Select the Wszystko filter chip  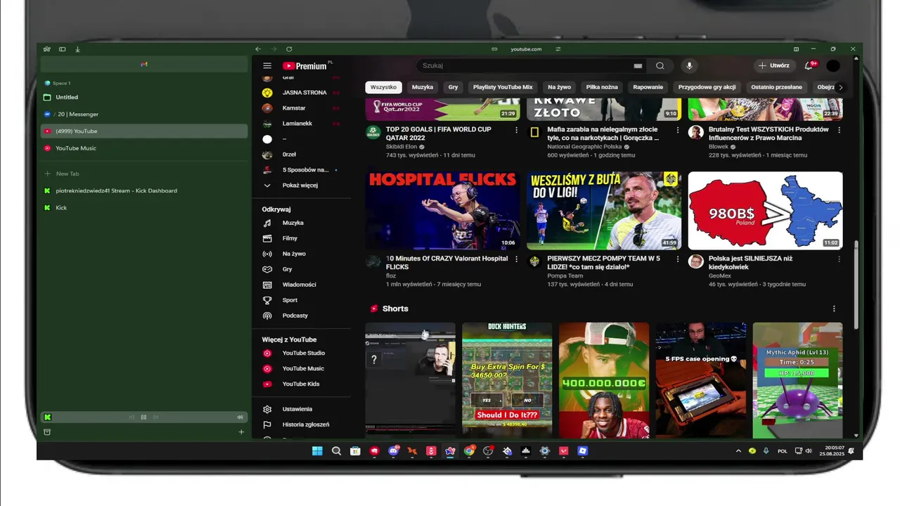pyautogui.click(x=383, y=87)
